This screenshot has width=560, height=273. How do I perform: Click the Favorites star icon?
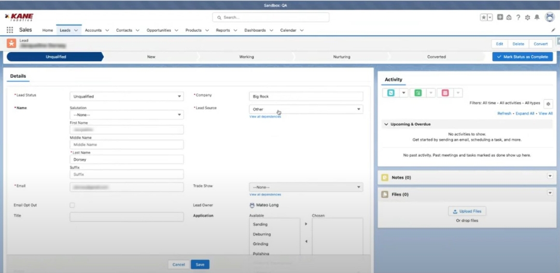point(484,17)
